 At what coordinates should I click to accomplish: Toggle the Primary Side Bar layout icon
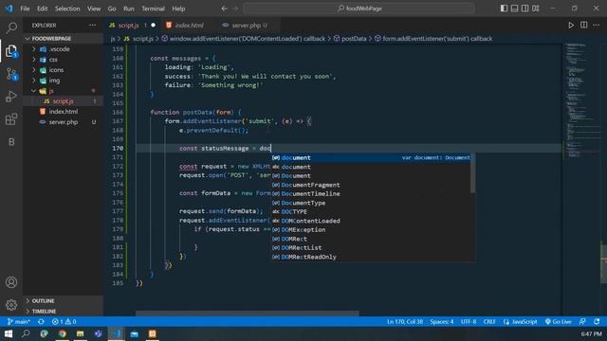[x=504, y=9]
